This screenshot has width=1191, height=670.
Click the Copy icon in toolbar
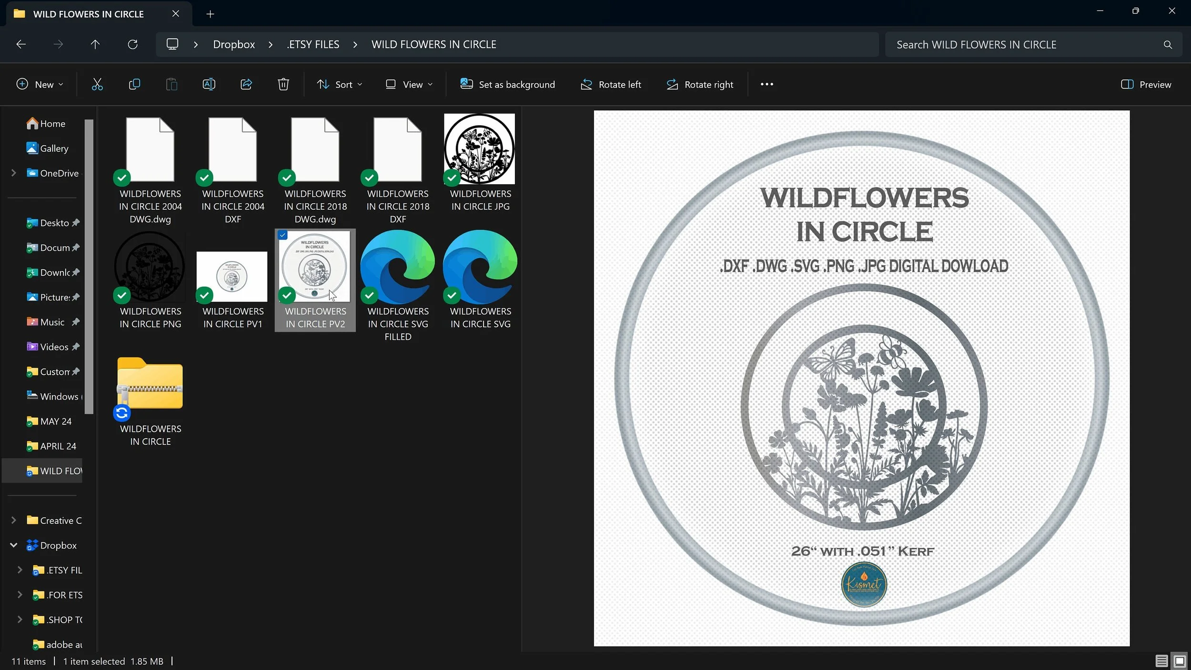click(x=134, y=85)
